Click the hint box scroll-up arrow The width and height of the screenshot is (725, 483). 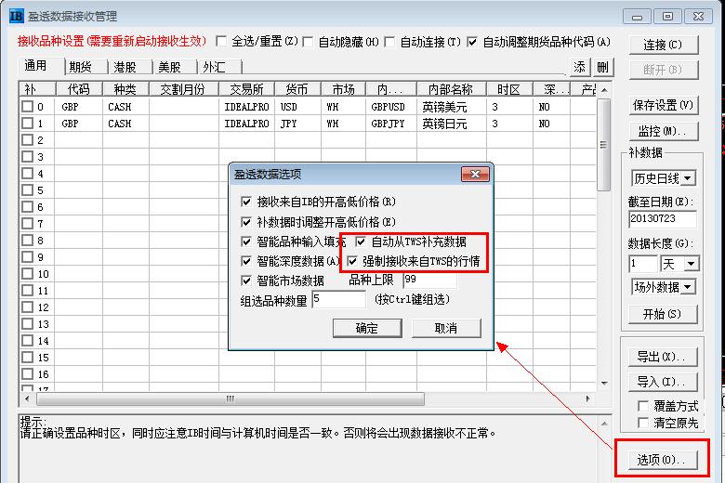point(604,423)
